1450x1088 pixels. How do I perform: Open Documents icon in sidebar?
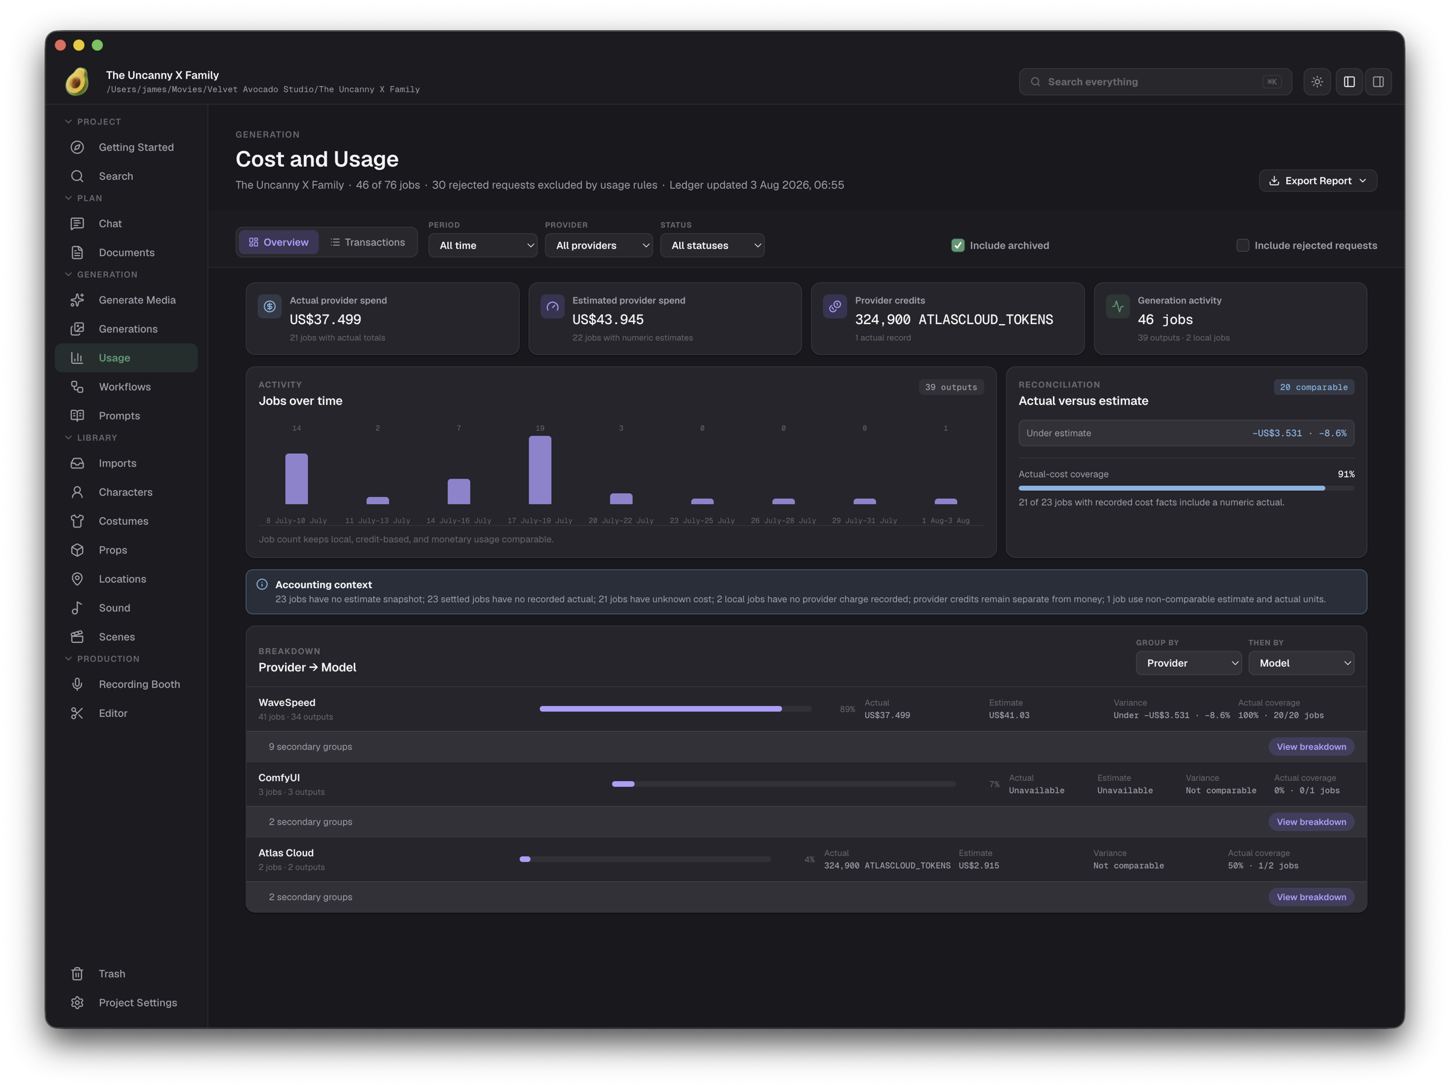pos(77,253)
